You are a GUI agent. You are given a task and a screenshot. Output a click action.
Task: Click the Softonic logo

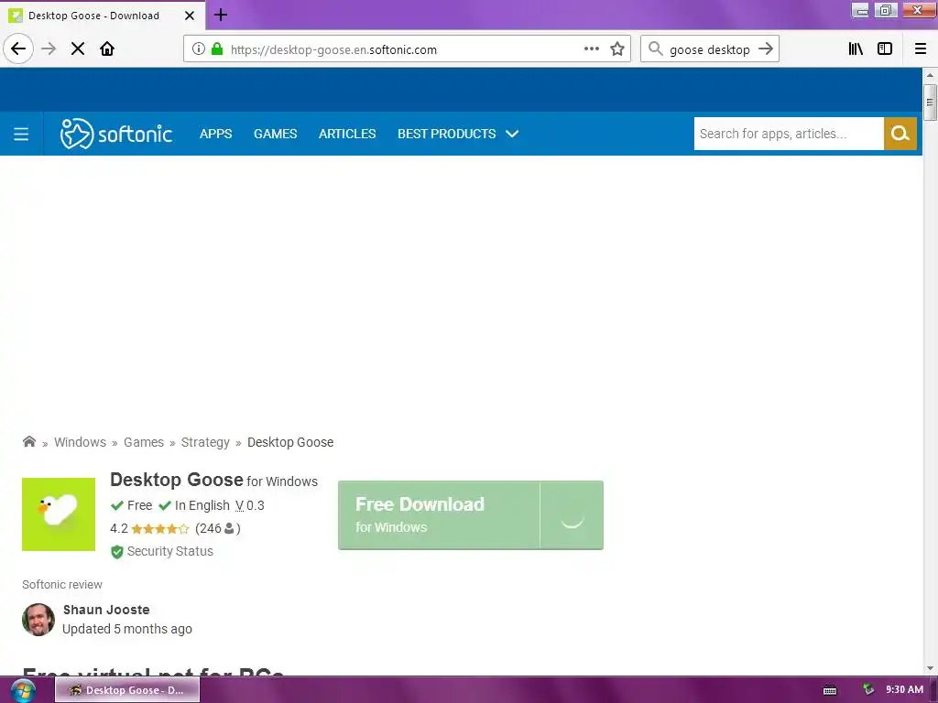point(116,134)
